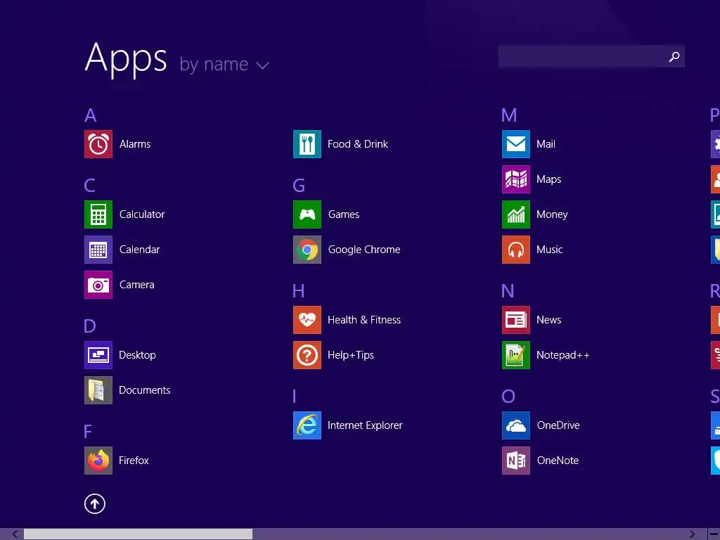Open the Maps app icon
Screen dimensions: 720x540
(x=516, y=179)
